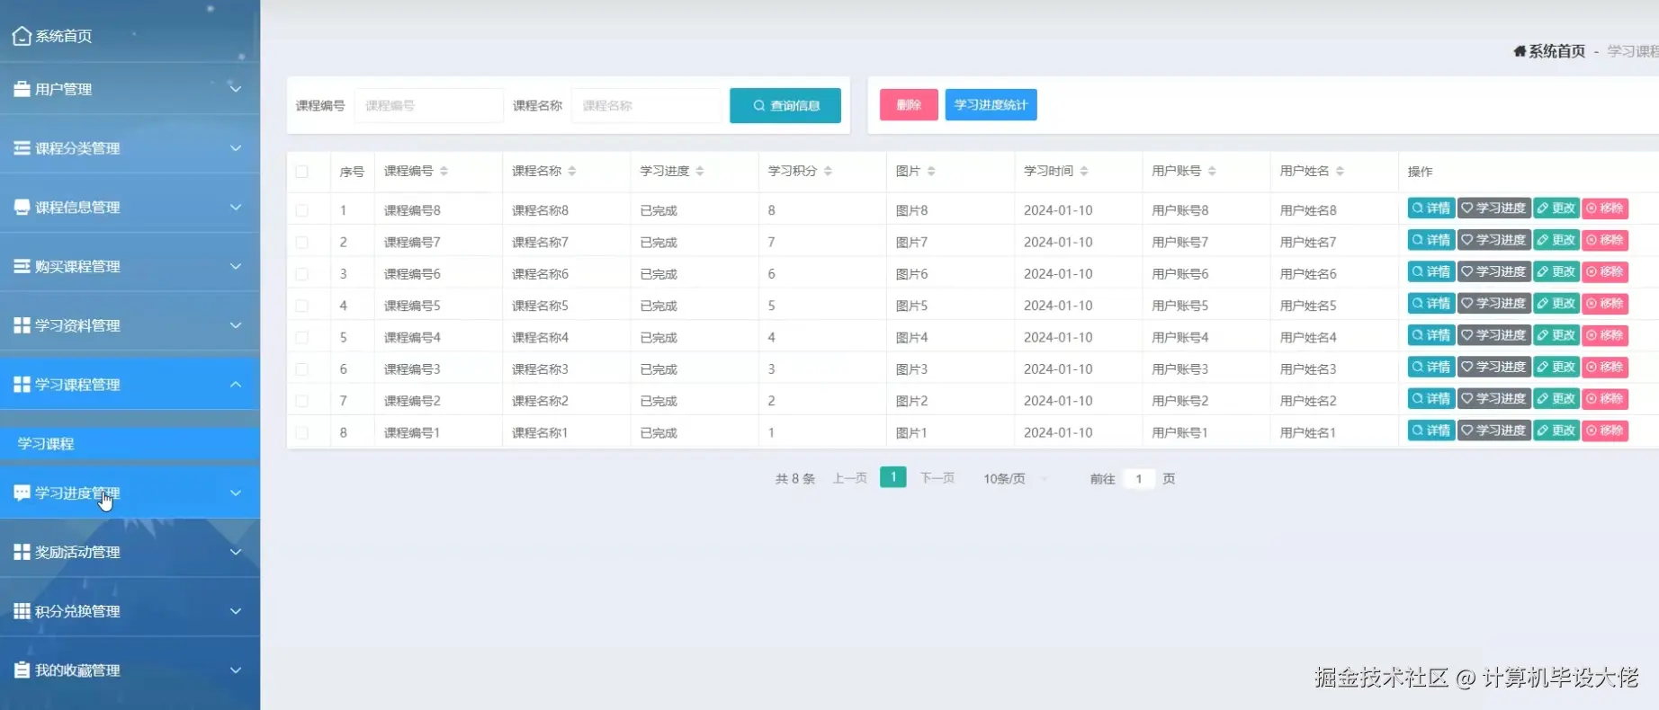Toggle the select-all checkbox in table header
This screenshot has width=1659, height=710.
click(x=302, y=172)
